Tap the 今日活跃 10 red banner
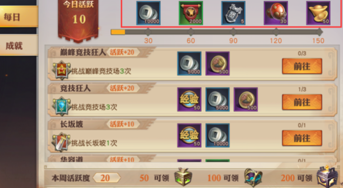343x188 pixels. [78, 20]
